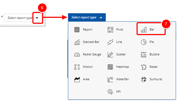
Task: Select the Report grid icon
Action: click(77, 29)
